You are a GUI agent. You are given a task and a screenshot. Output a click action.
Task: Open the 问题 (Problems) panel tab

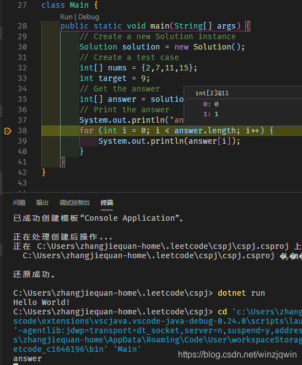pos(19,203)
